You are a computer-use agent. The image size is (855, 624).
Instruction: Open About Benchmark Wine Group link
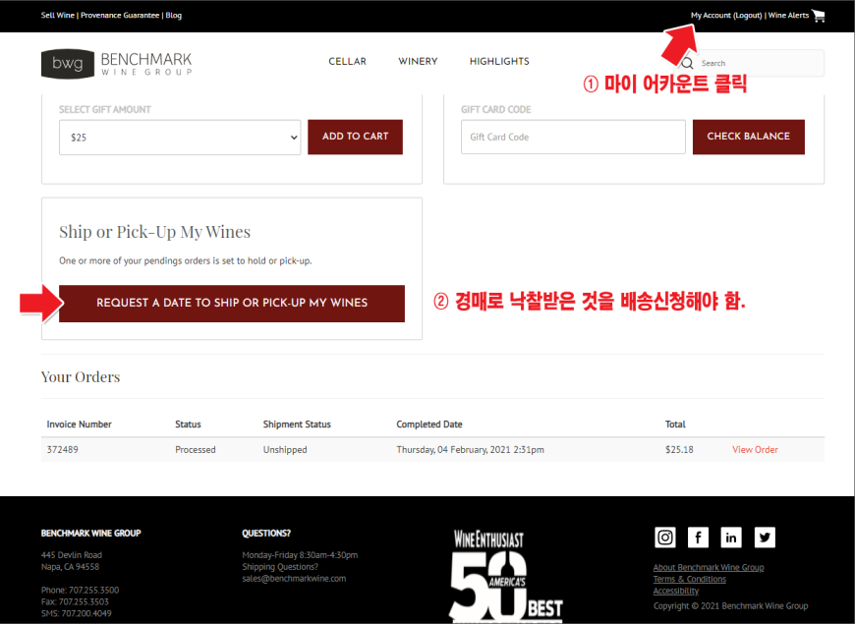(x=709, y=567)
